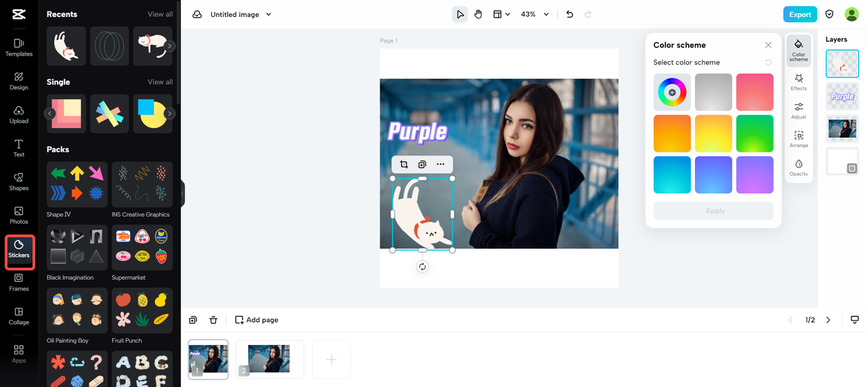This screenshot has height=387, width=867.
Task: Click View all next to Recents
Action: [160, 14]
